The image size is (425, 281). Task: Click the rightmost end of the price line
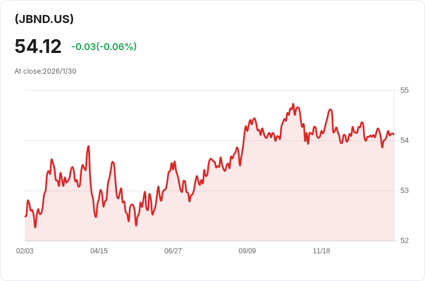tap(393, 135)
